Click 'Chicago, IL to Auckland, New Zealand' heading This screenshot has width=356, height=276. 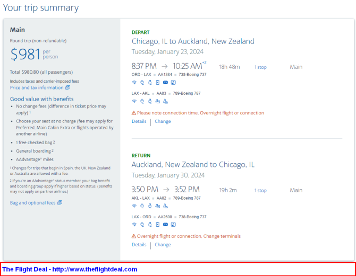click(193, 41)
